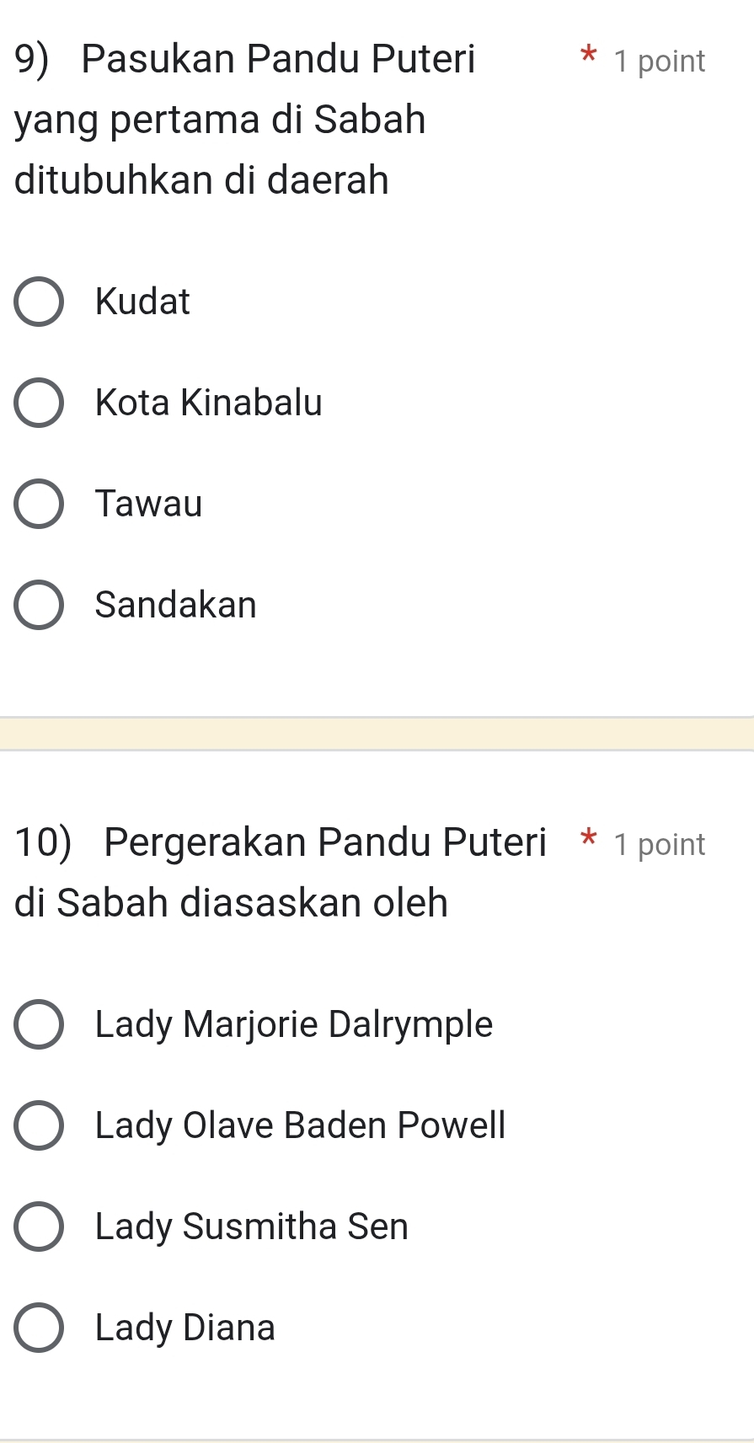Click the red required asterisk on question 9
Viewport: 754px width, 1443px height.
pyautogui.click(x=589, y=57)
